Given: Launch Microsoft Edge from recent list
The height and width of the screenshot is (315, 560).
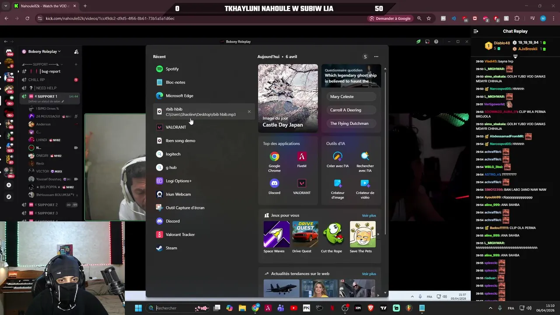Looking at the screenshot, I should (203, 96).
